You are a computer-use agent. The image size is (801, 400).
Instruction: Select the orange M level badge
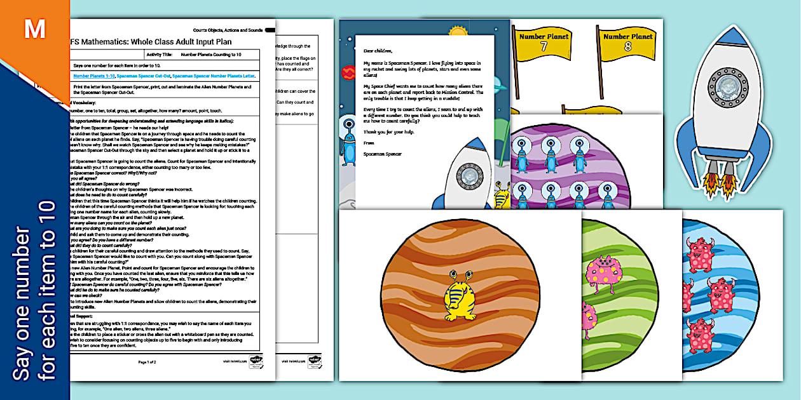[35, 29]
